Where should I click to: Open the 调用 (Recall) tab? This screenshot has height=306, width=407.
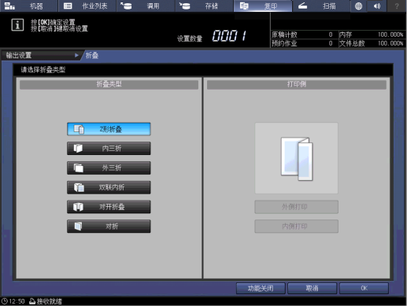tap(146, 6)
